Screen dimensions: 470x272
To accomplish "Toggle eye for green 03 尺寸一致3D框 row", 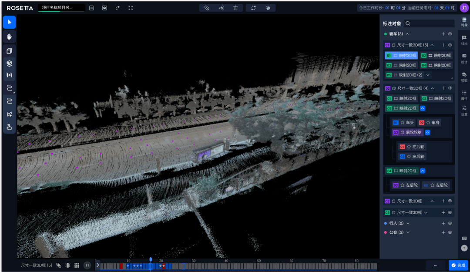I will point(450,212).
